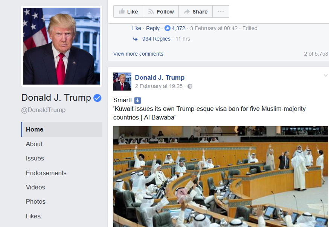329x227 pixels.
Task: Click the globe public privacy icon
Action: click(x=190, y=86)
